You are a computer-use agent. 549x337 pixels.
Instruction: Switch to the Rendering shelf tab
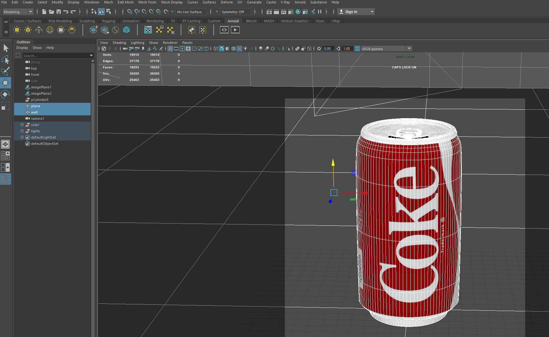pos(155,21)
